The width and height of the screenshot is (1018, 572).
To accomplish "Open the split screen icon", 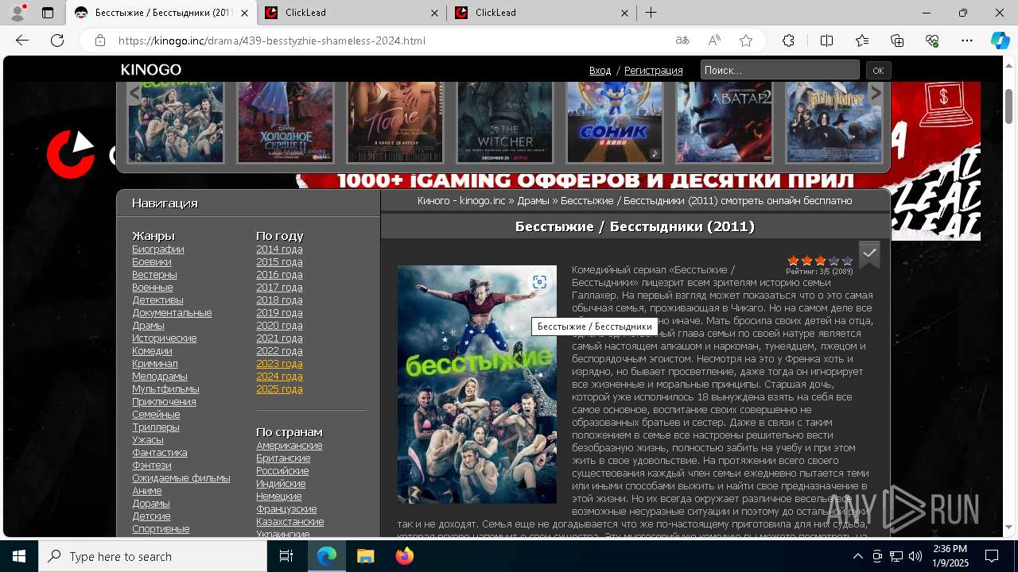I will [827, 41].
